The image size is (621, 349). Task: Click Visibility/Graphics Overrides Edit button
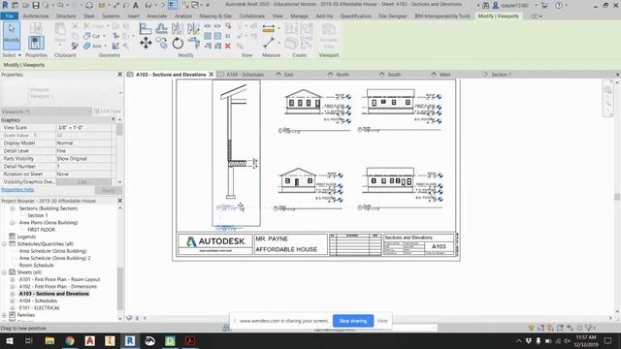(x=83, y=182)
